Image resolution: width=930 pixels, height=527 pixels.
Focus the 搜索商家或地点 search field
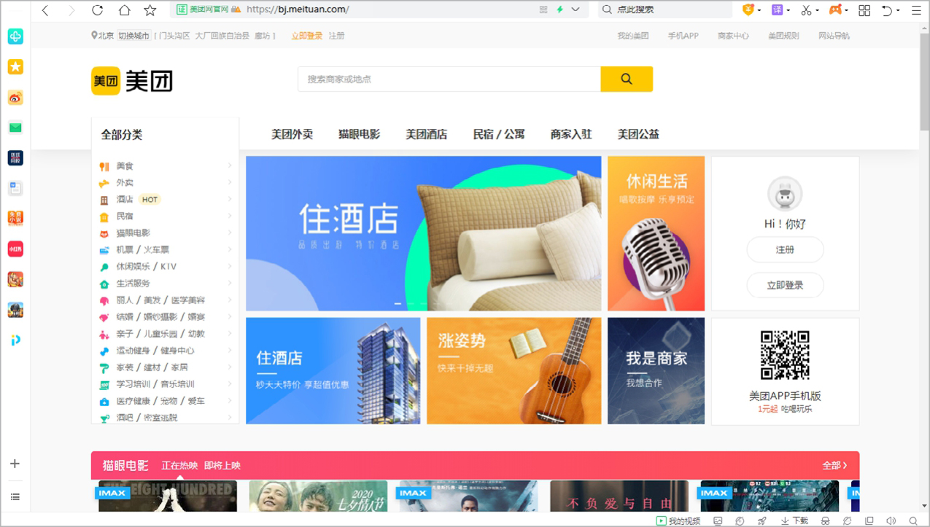point(449,79)
